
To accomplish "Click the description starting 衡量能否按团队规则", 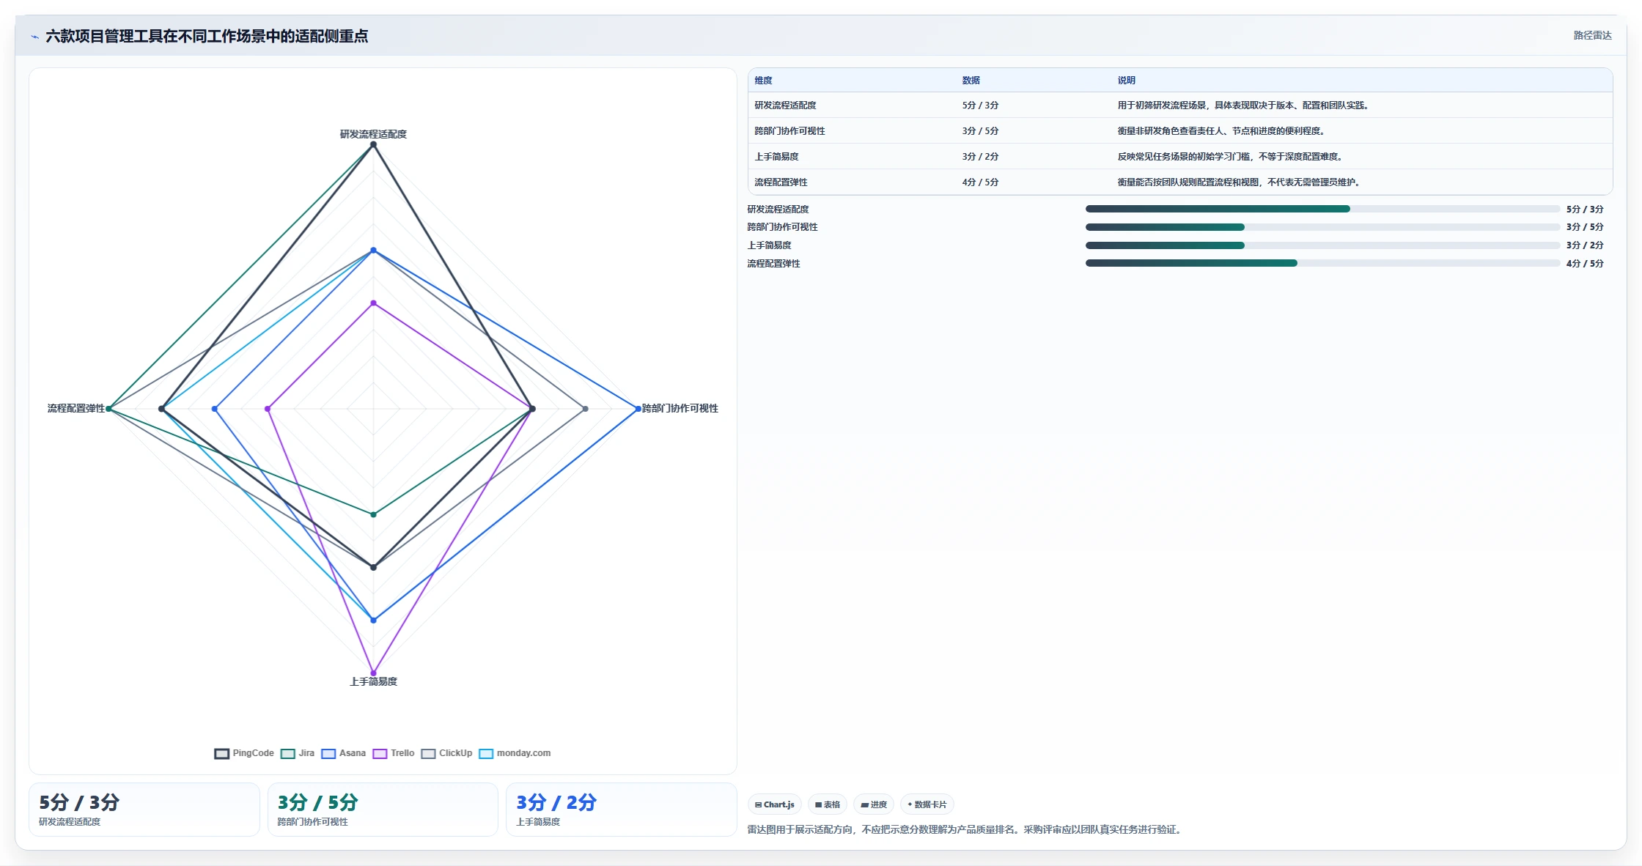I will (x=1240, y=182).
